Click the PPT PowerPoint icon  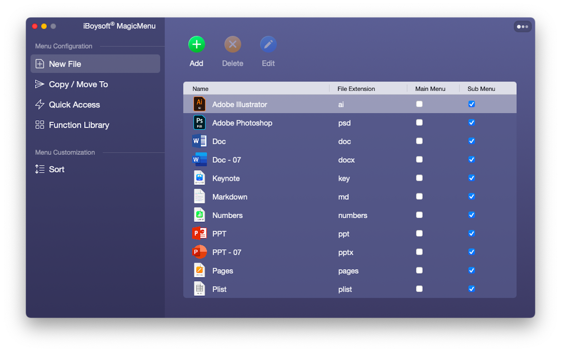point(199,233)
